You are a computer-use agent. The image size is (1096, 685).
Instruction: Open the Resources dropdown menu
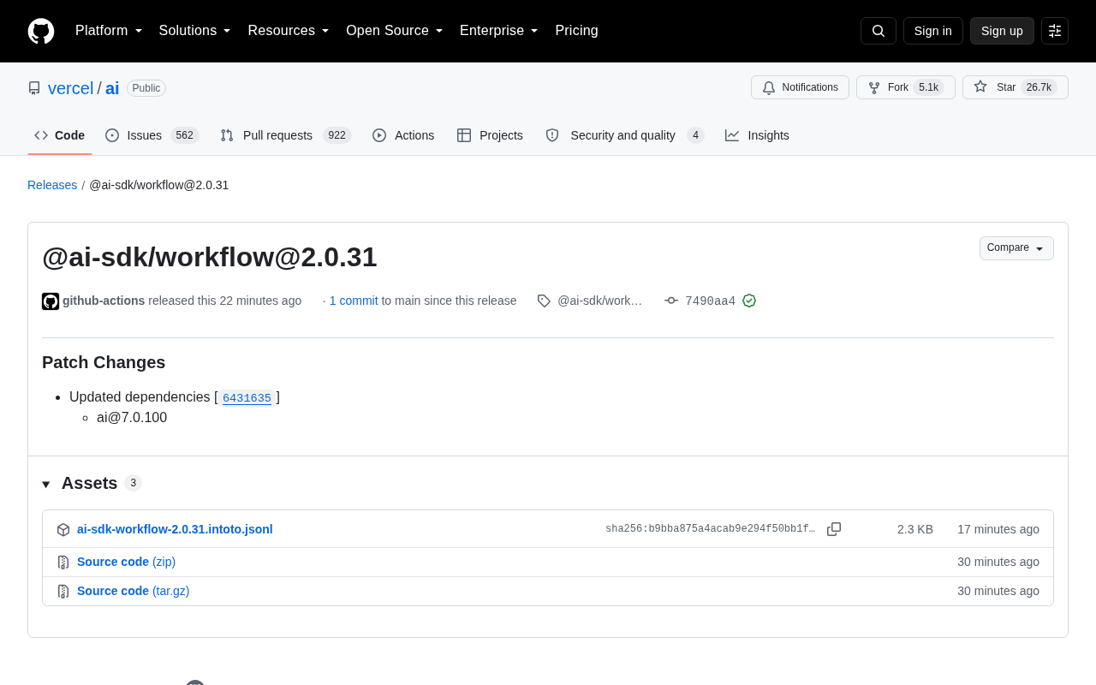tap(289, 31)
